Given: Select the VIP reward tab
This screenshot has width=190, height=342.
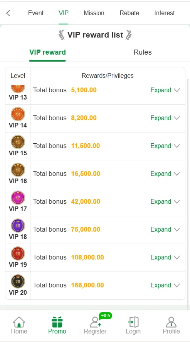Looking at the screenshot, I should coord(47,52).
